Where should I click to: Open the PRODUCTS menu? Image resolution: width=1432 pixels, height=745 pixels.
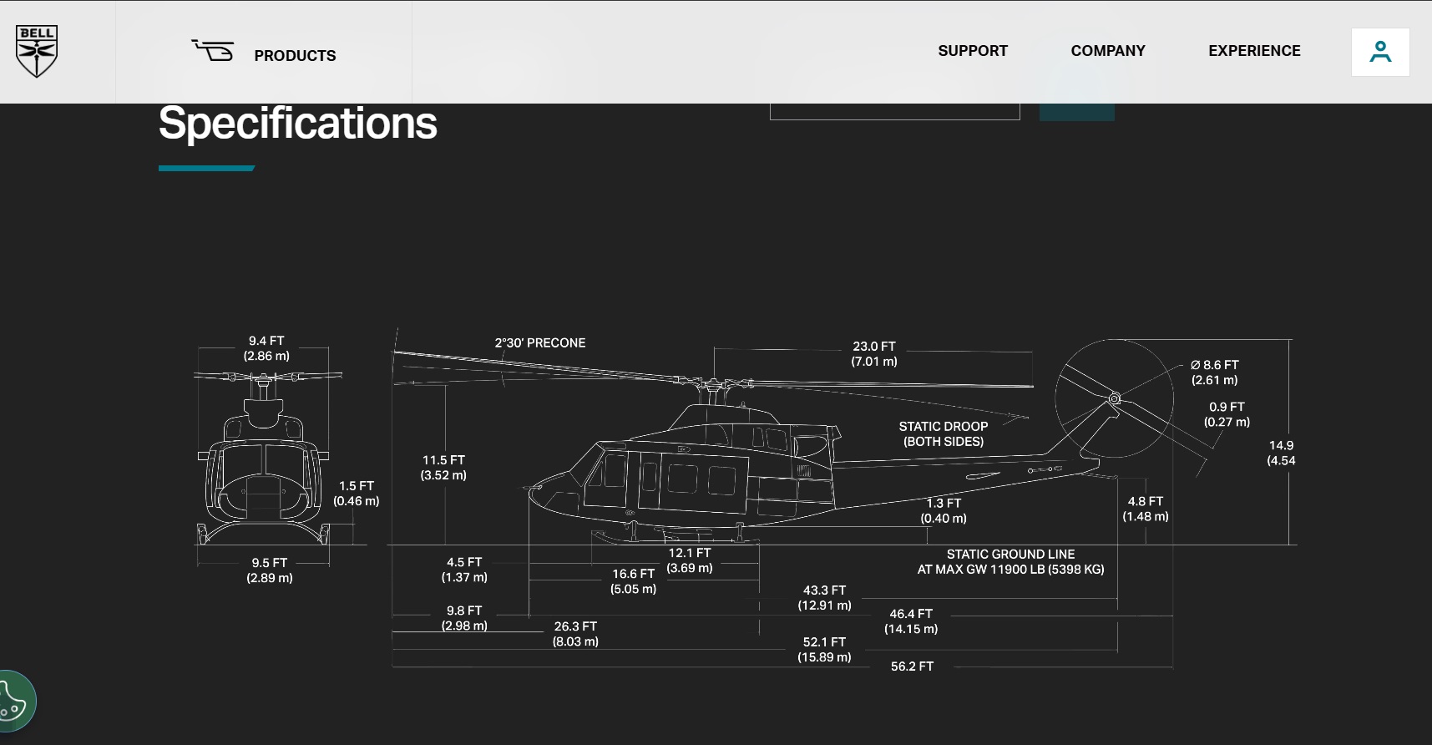[295, 56]
